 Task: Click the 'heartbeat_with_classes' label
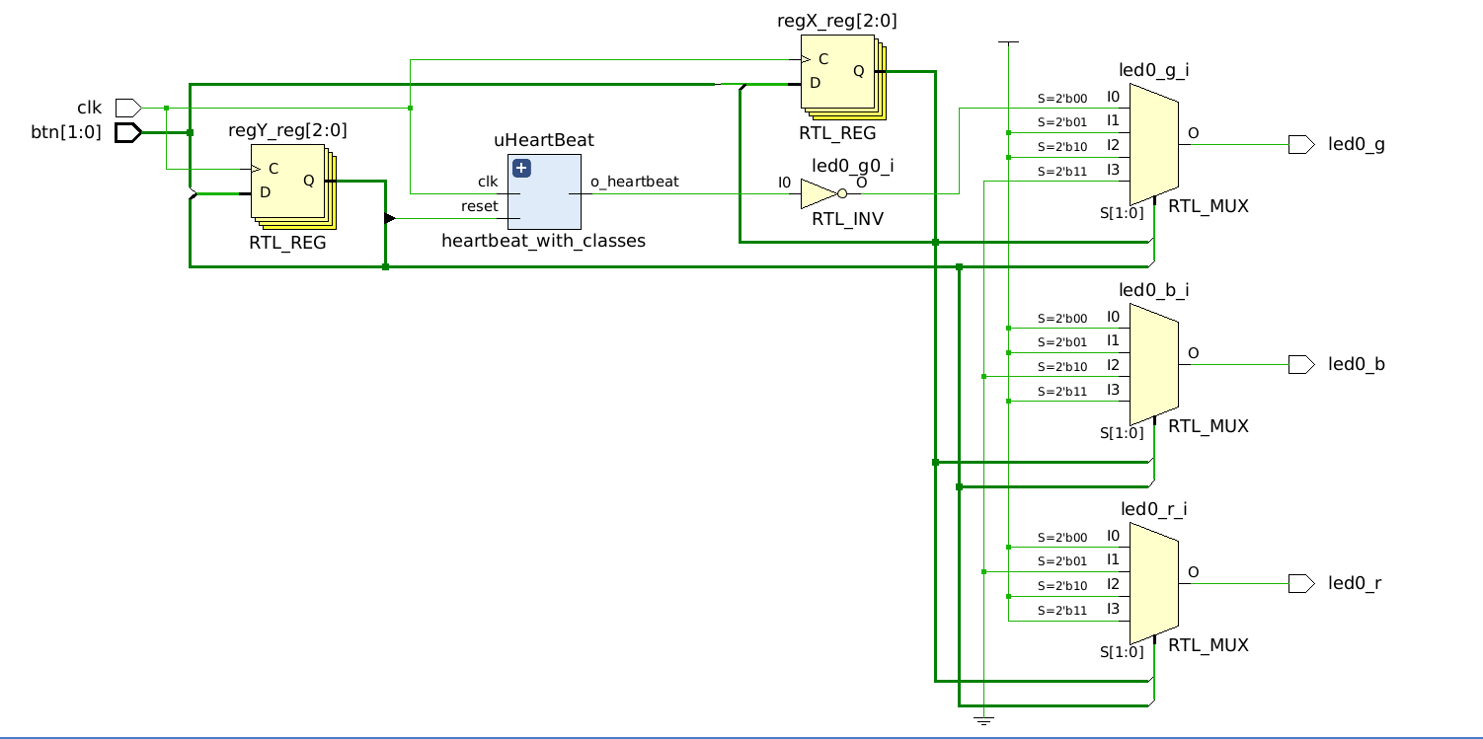pyautogui.click(x=543, y=241)
